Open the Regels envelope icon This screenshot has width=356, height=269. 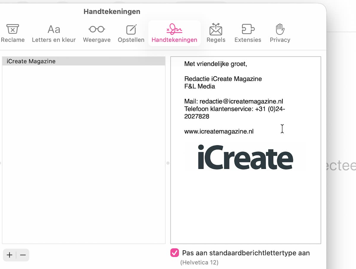[216, 29]
